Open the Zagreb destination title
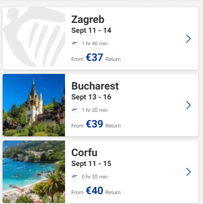The image size is (203, 204). [88, 19]
